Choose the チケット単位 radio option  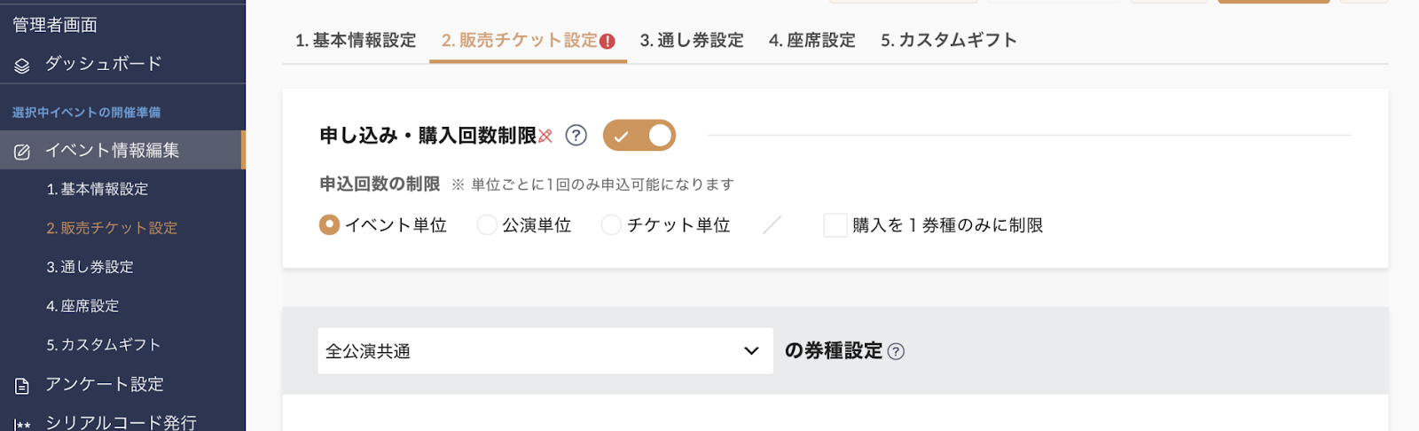[611, 225]
